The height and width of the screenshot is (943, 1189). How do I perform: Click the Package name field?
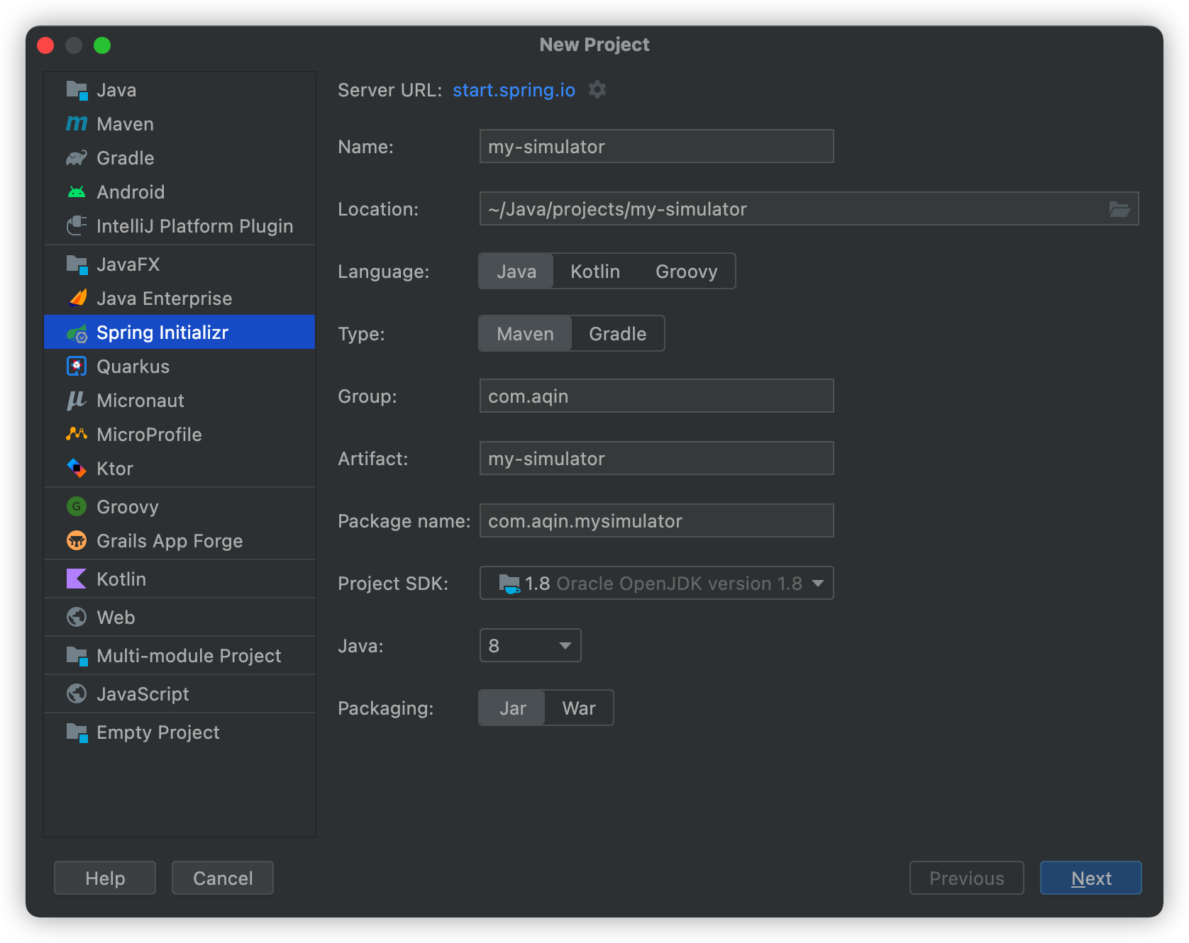click(x=657, y=521)
